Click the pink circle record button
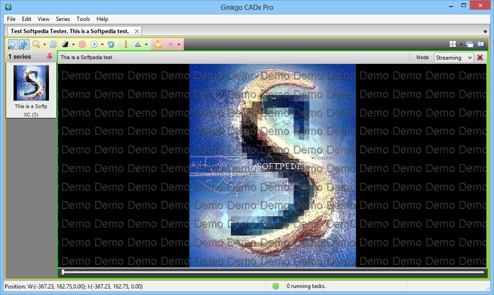This screenshot has height=295, width=494. tap(82, 44)
